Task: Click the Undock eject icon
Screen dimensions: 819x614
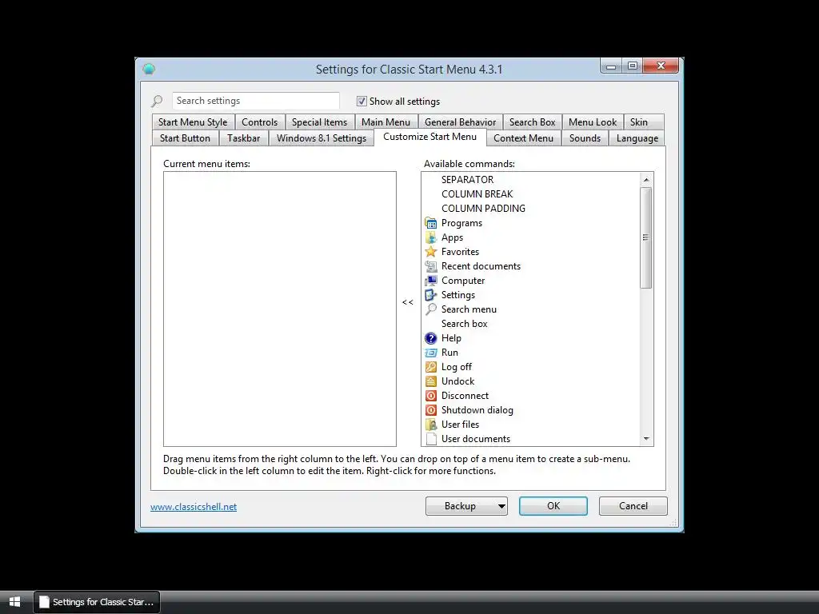Action: point(431,381)
